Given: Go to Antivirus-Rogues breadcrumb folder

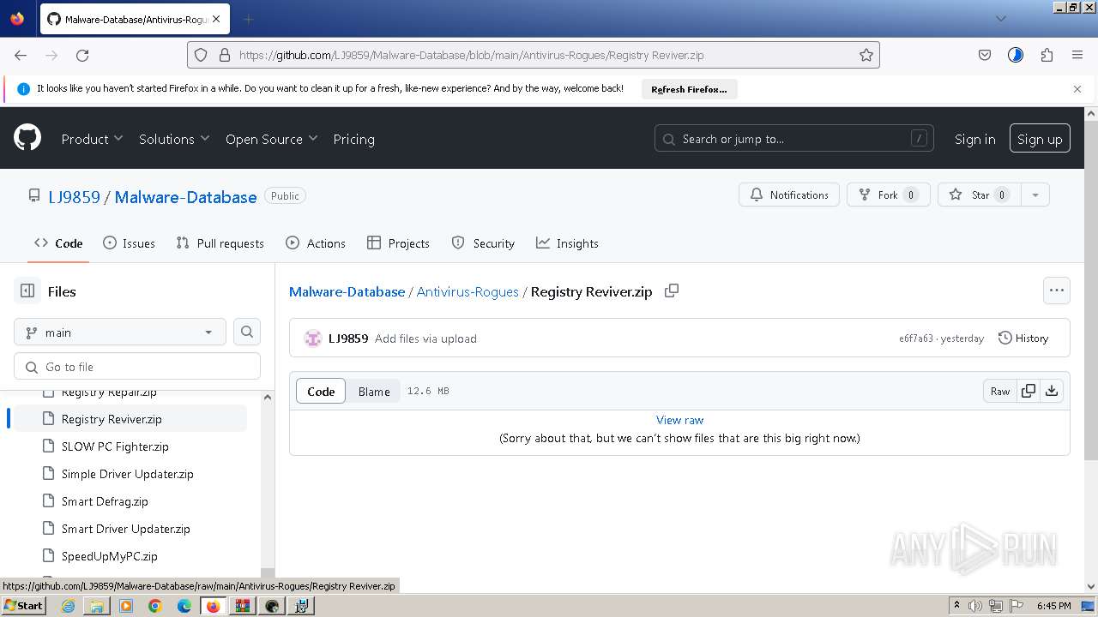Looking at the screenshot, I should click(x=468, y=291).
